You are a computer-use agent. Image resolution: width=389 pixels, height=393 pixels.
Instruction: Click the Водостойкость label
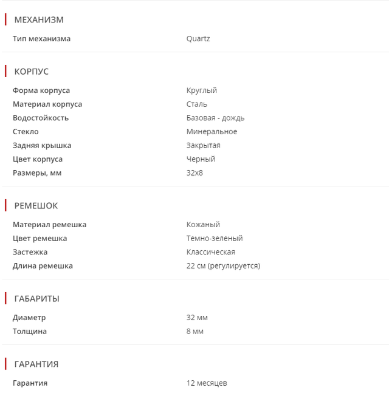click(x=41, y=118)
